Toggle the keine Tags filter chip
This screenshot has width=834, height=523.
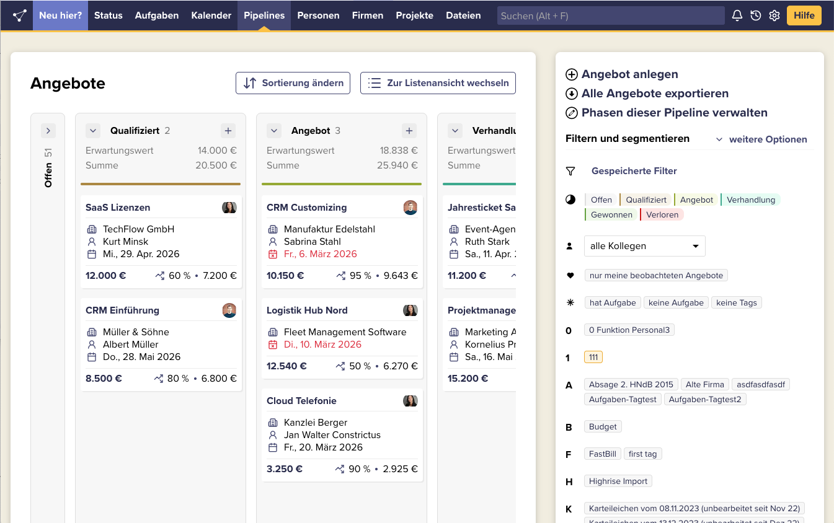coord(736,302)
